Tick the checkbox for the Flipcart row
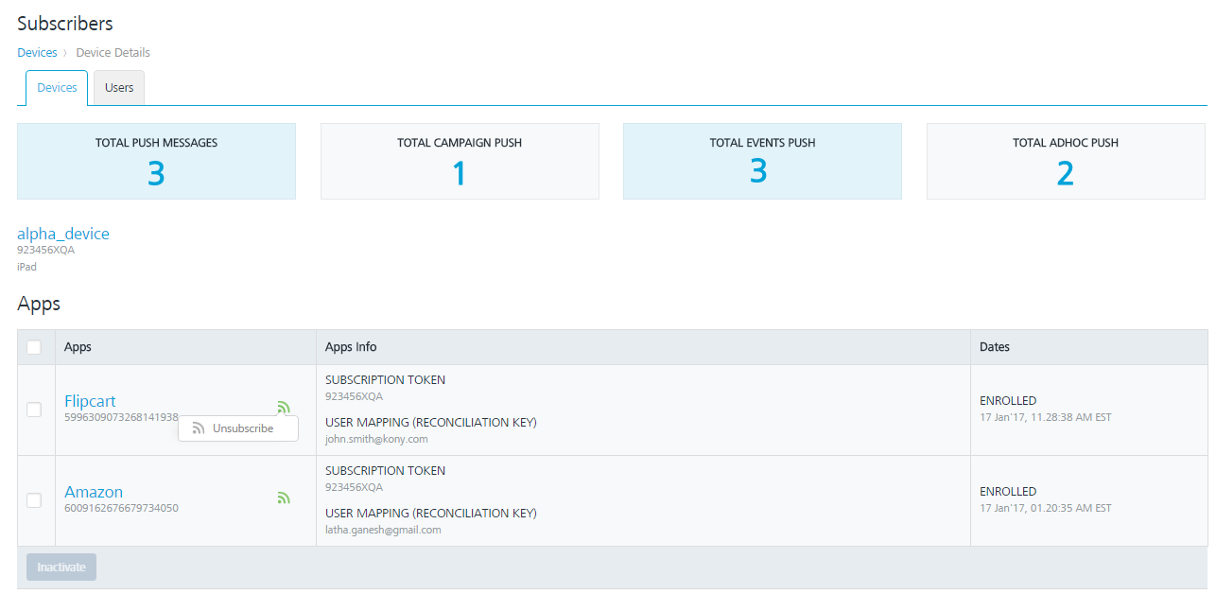The height and width of the screenshot is (594, 1216). (x=34, y=410)
